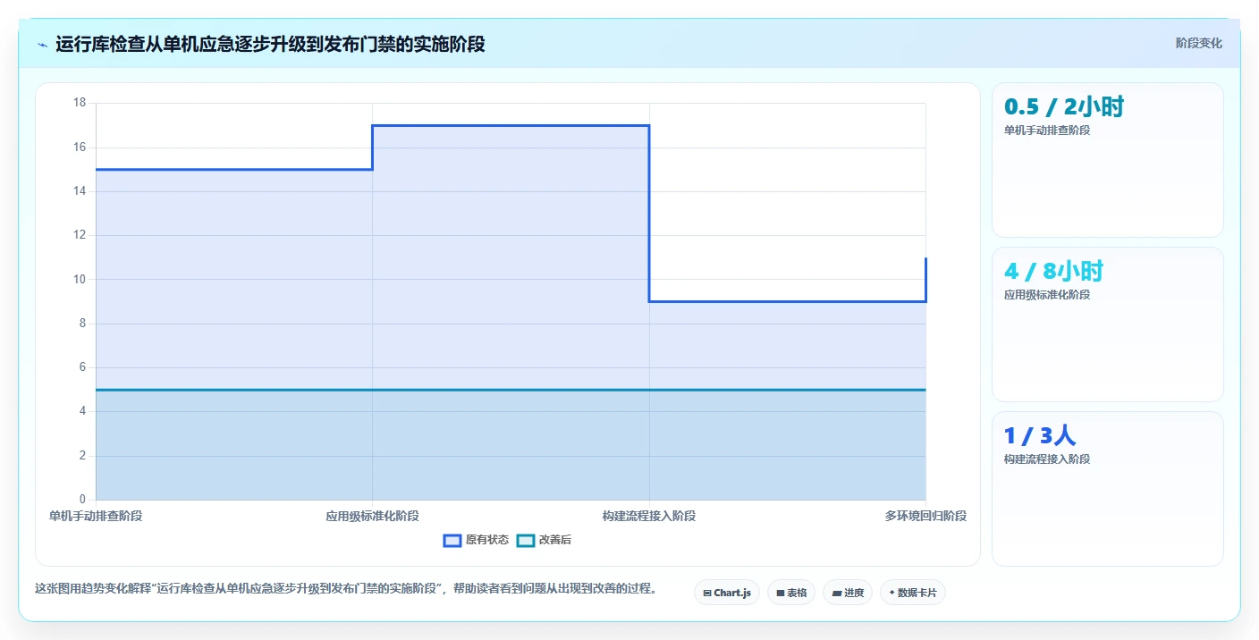1259x640 pixels.
Task: Select the 1 / 3人 stat value
Action: [1039, 436]
